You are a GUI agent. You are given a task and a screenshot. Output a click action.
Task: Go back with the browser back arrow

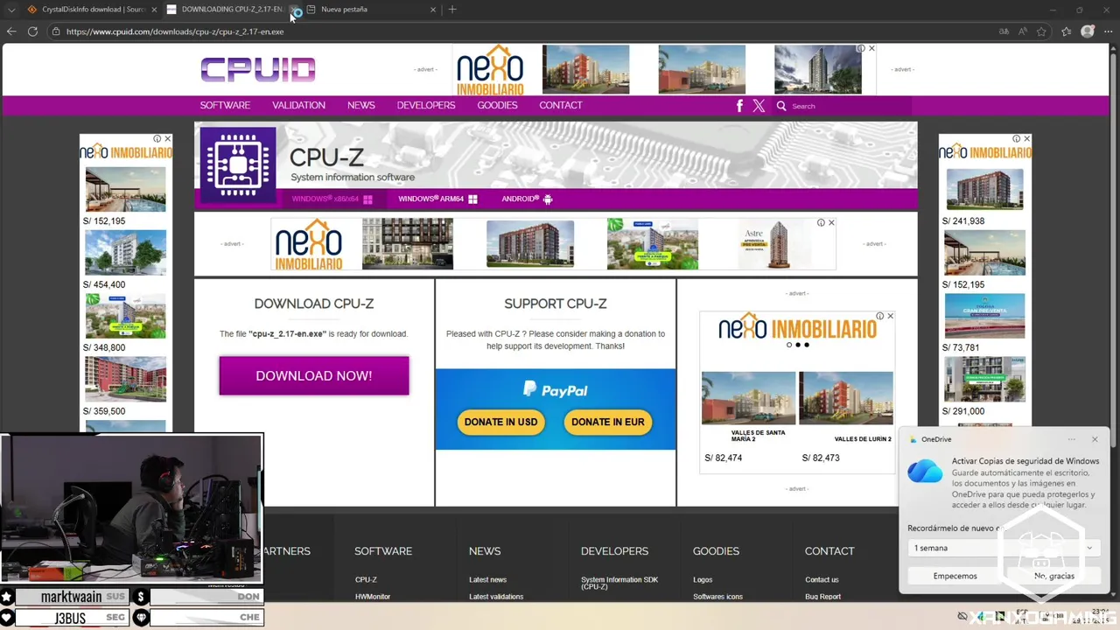point(11,31)
